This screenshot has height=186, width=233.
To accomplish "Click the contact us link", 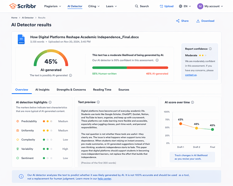I will pos(191,75).
